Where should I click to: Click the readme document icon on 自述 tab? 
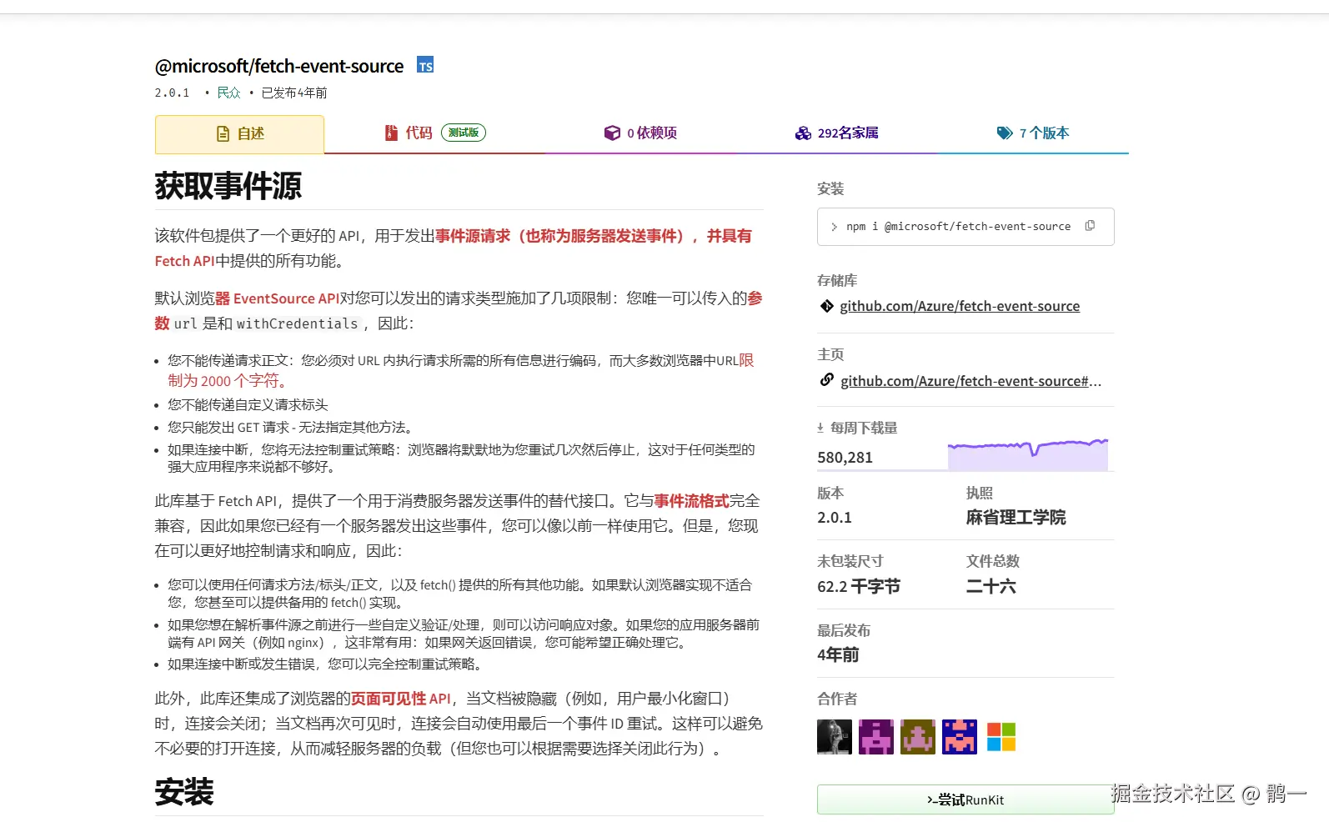223,133
